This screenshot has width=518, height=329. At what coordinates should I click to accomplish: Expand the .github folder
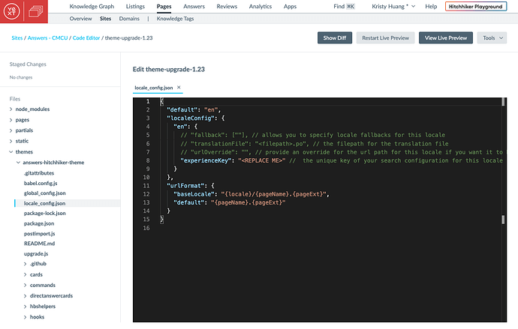pyautogui.click(x=25, y=264)
